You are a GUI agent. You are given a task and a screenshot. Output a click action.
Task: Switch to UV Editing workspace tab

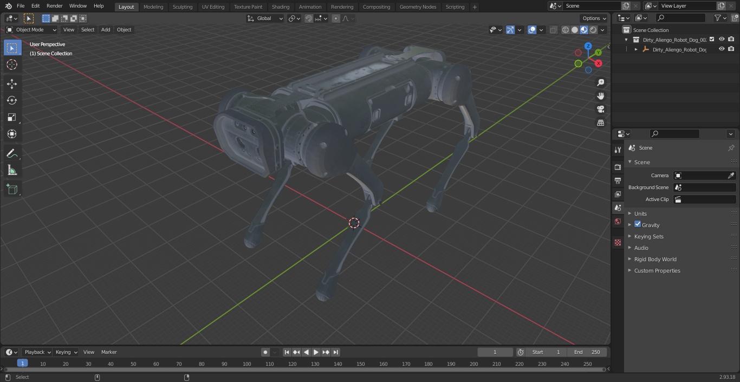click(x=213, y=7)
